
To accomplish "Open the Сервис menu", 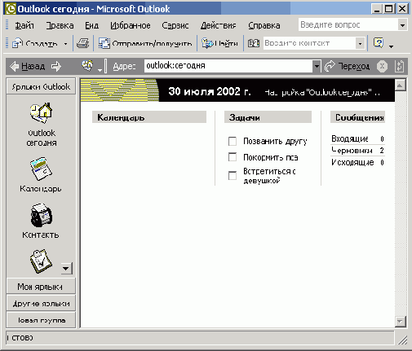I will pyautogui.click(x=175, y=25).
